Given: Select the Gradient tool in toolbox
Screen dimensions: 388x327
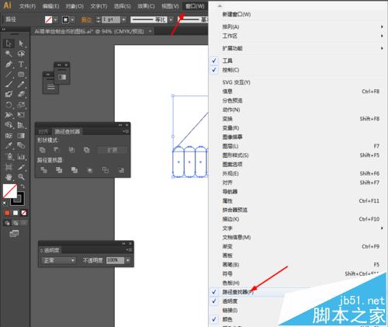Looking at the screenshot, I should click(21, 135).
